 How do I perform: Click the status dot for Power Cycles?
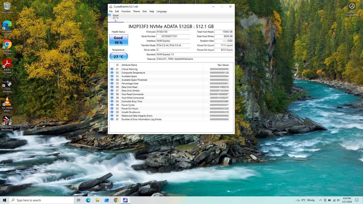[112, 105]
